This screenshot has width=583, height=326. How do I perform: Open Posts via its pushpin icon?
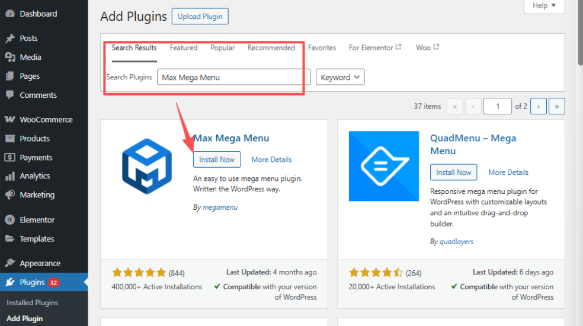(10, 39)
